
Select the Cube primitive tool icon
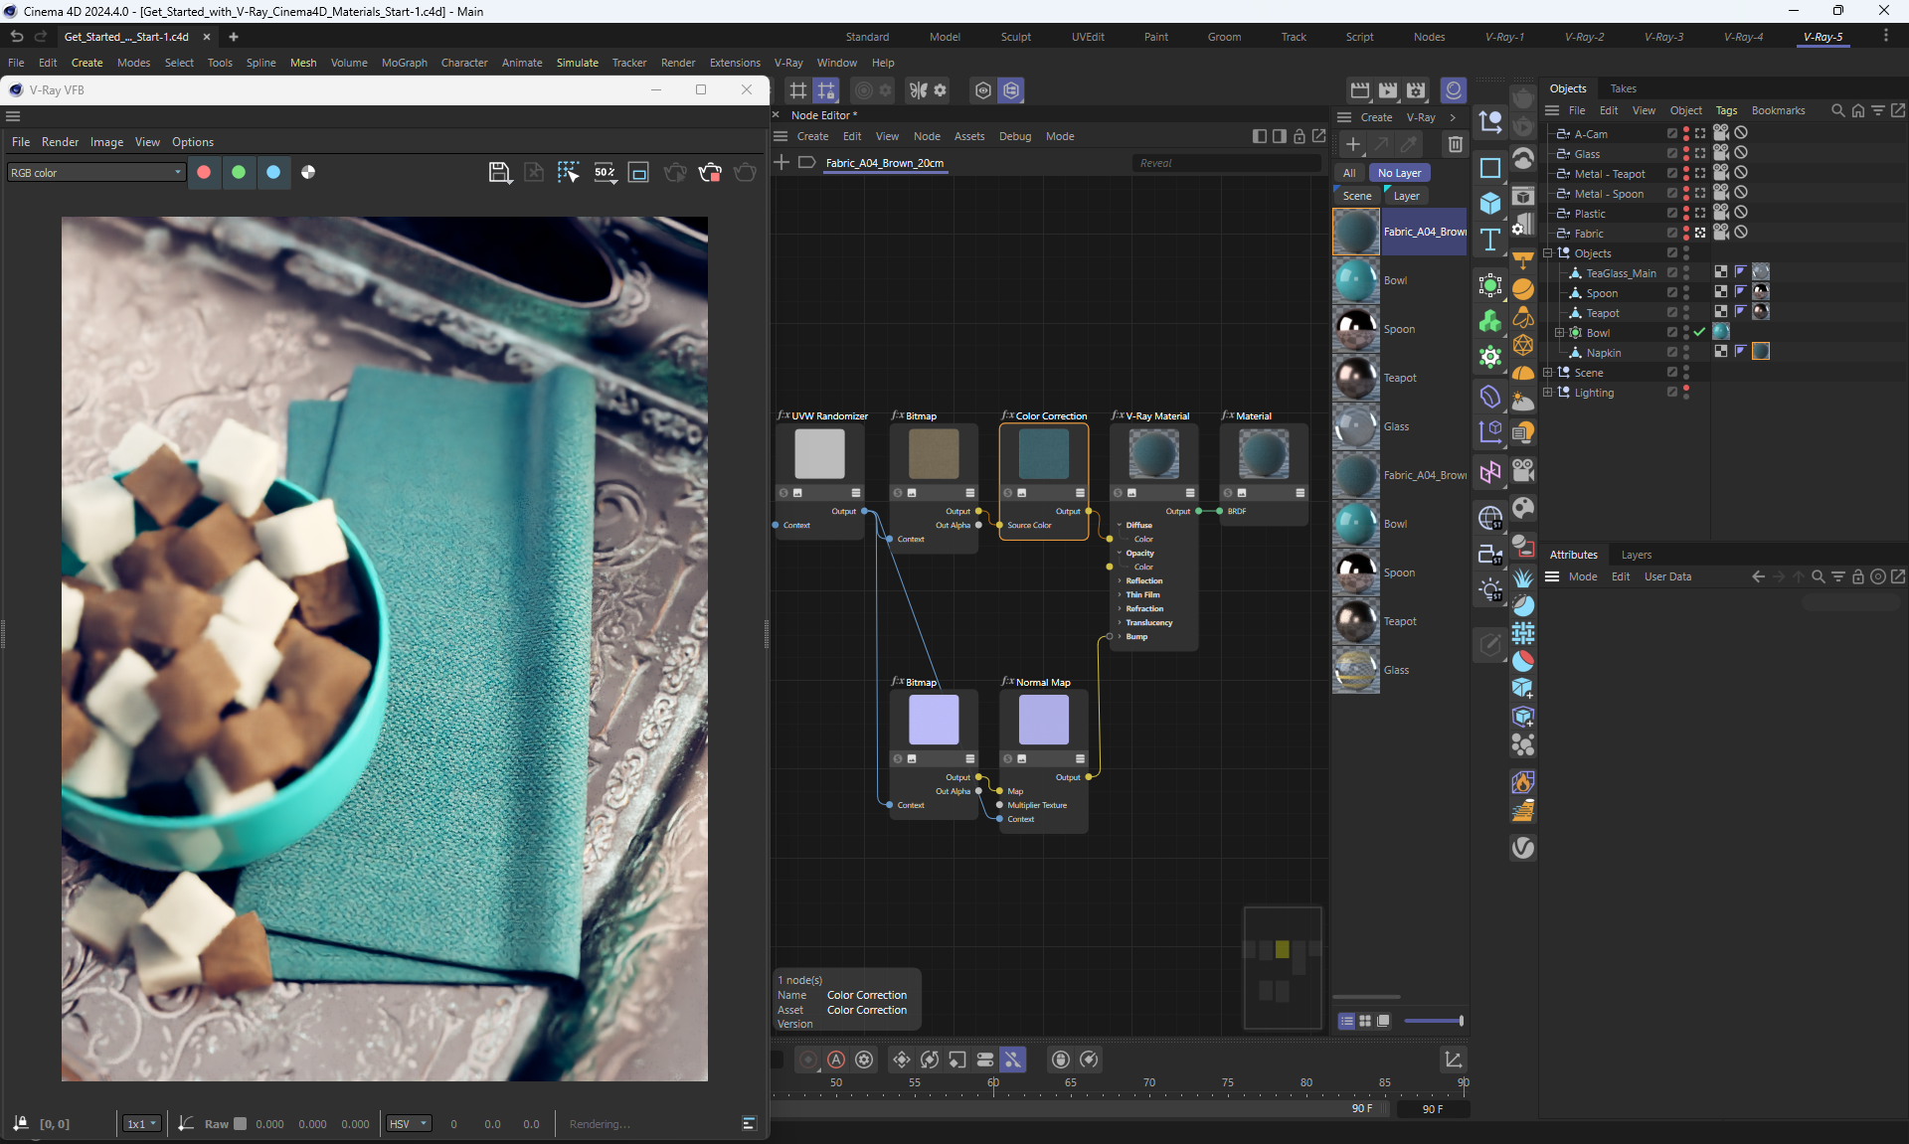(1489, 204)
